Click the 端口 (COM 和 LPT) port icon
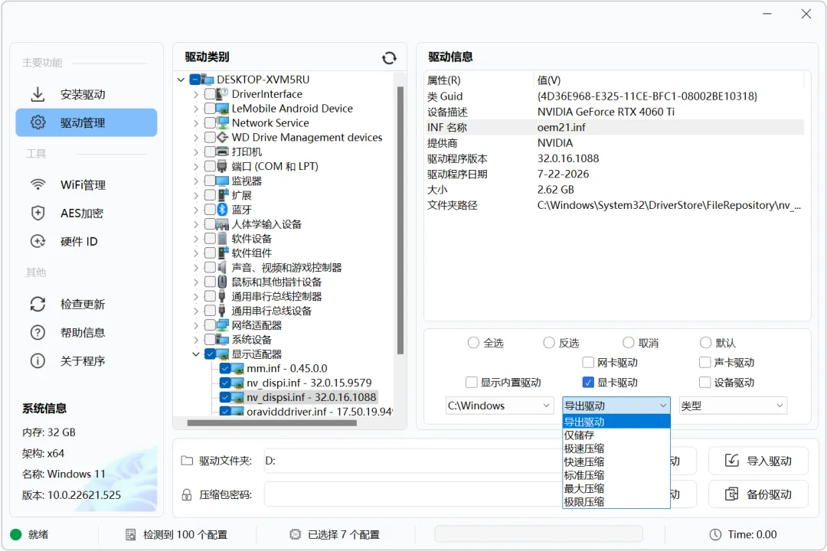The image size is (827, 551). pyautogui.click(x=223, y=167)
